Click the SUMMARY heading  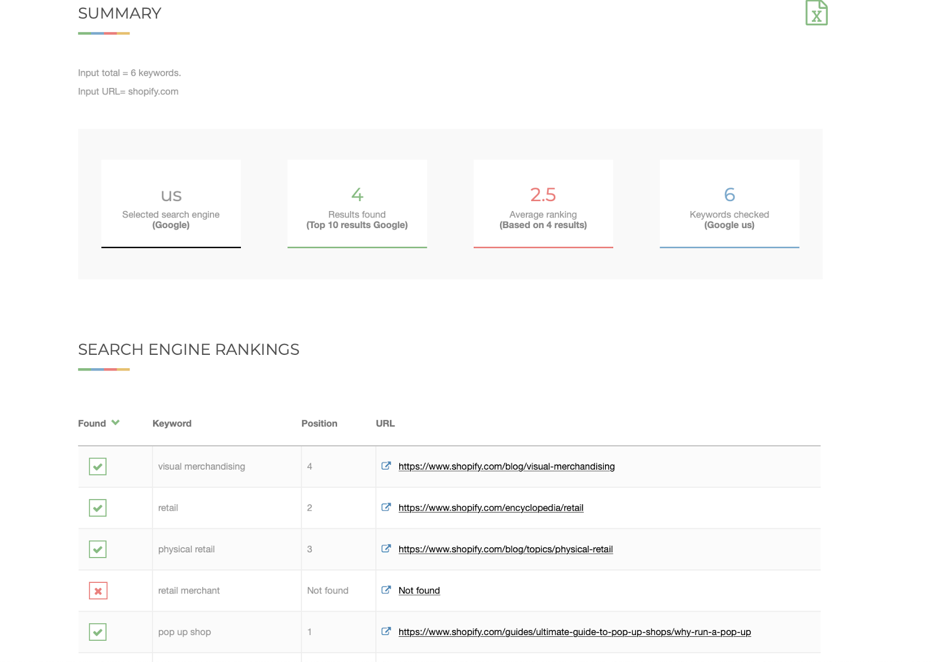[x=120, y=13]
